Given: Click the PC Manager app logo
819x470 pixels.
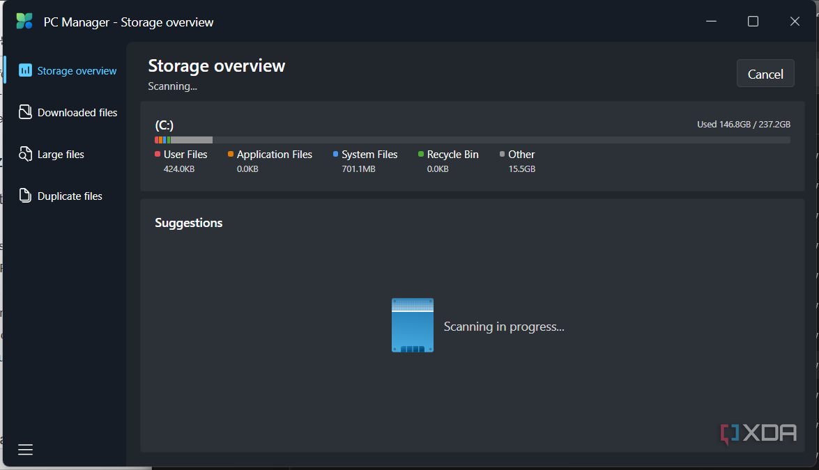Looking at the screenshot, I should click(24, 22).
